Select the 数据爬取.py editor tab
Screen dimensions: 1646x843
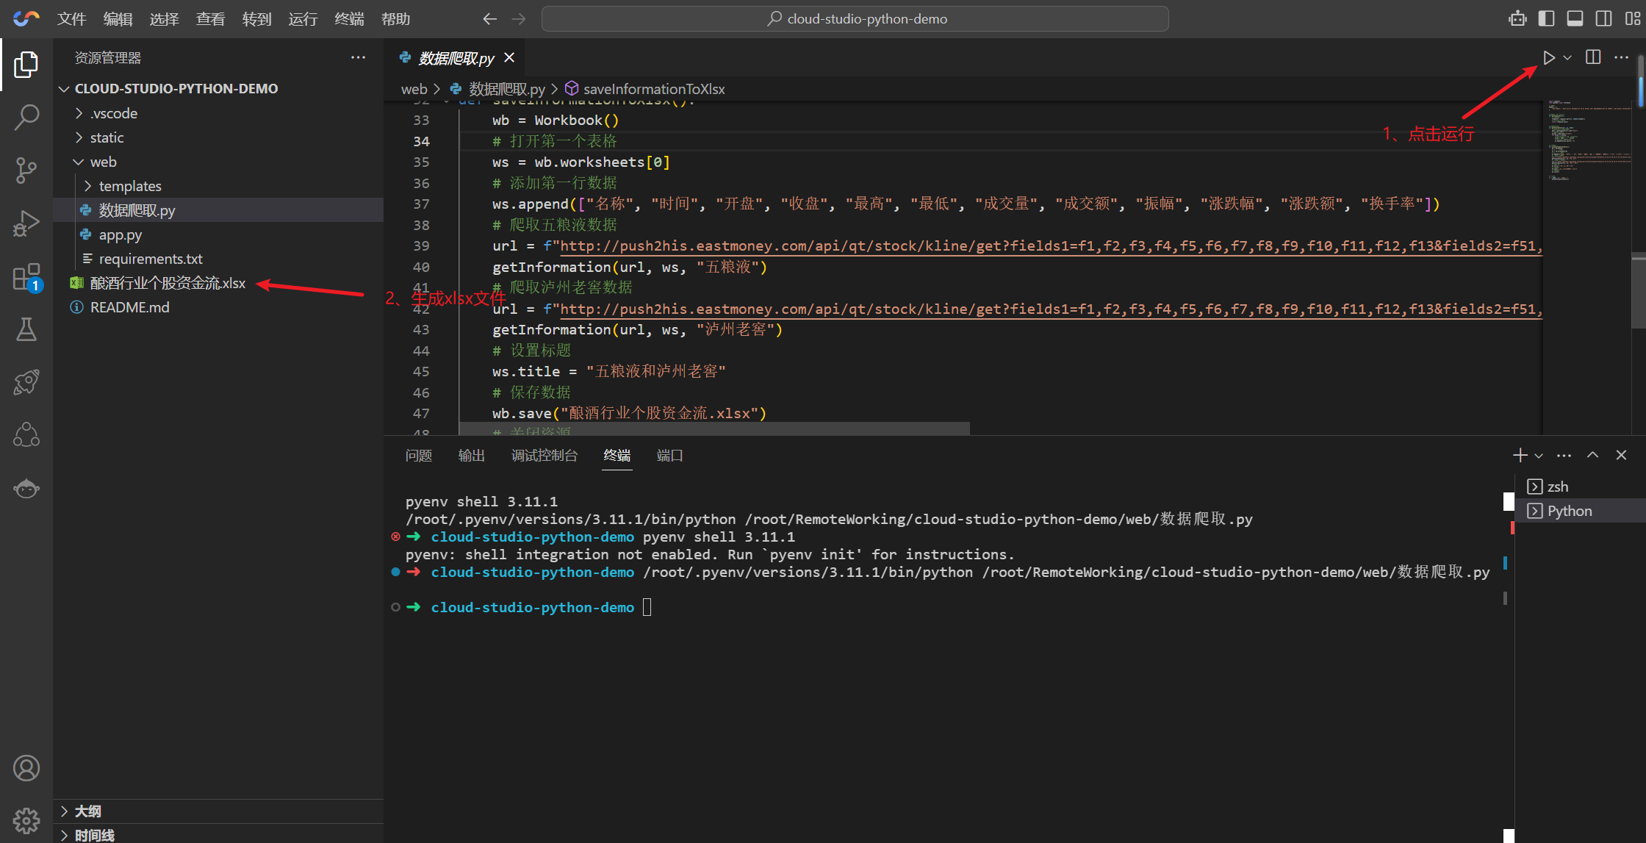[456, 58]
